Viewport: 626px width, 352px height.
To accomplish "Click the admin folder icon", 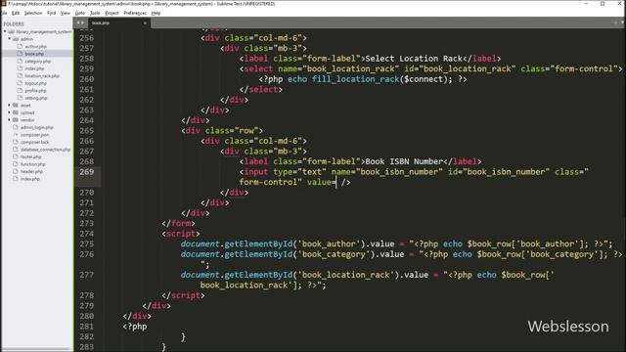I will pyautogui.click(x=16, y=39).
